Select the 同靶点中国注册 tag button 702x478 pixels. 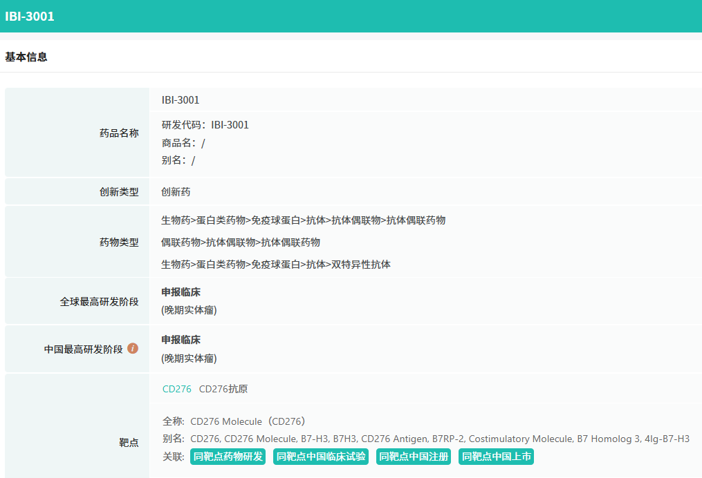pos(414,457)
